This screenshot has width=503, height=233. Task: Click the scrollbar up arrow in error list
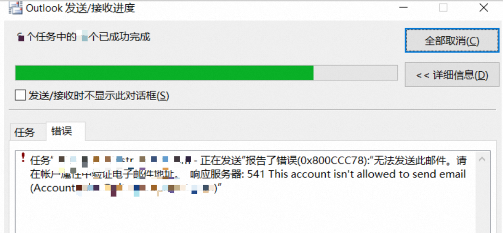[483, 158]
